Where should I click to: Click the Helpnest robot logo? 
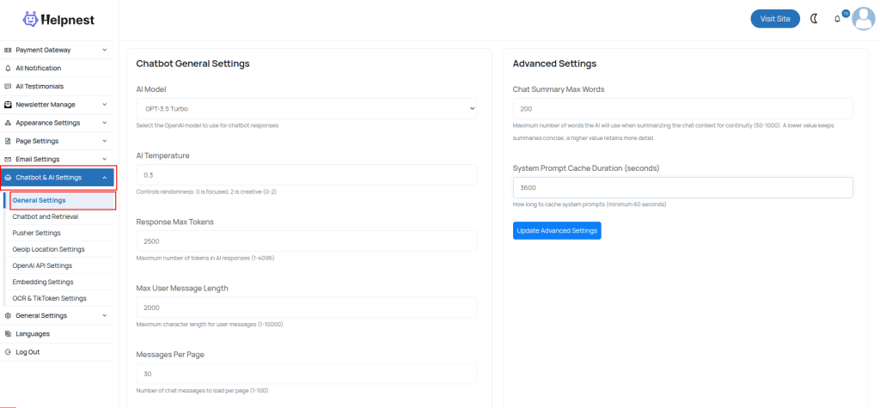point(32,18)
